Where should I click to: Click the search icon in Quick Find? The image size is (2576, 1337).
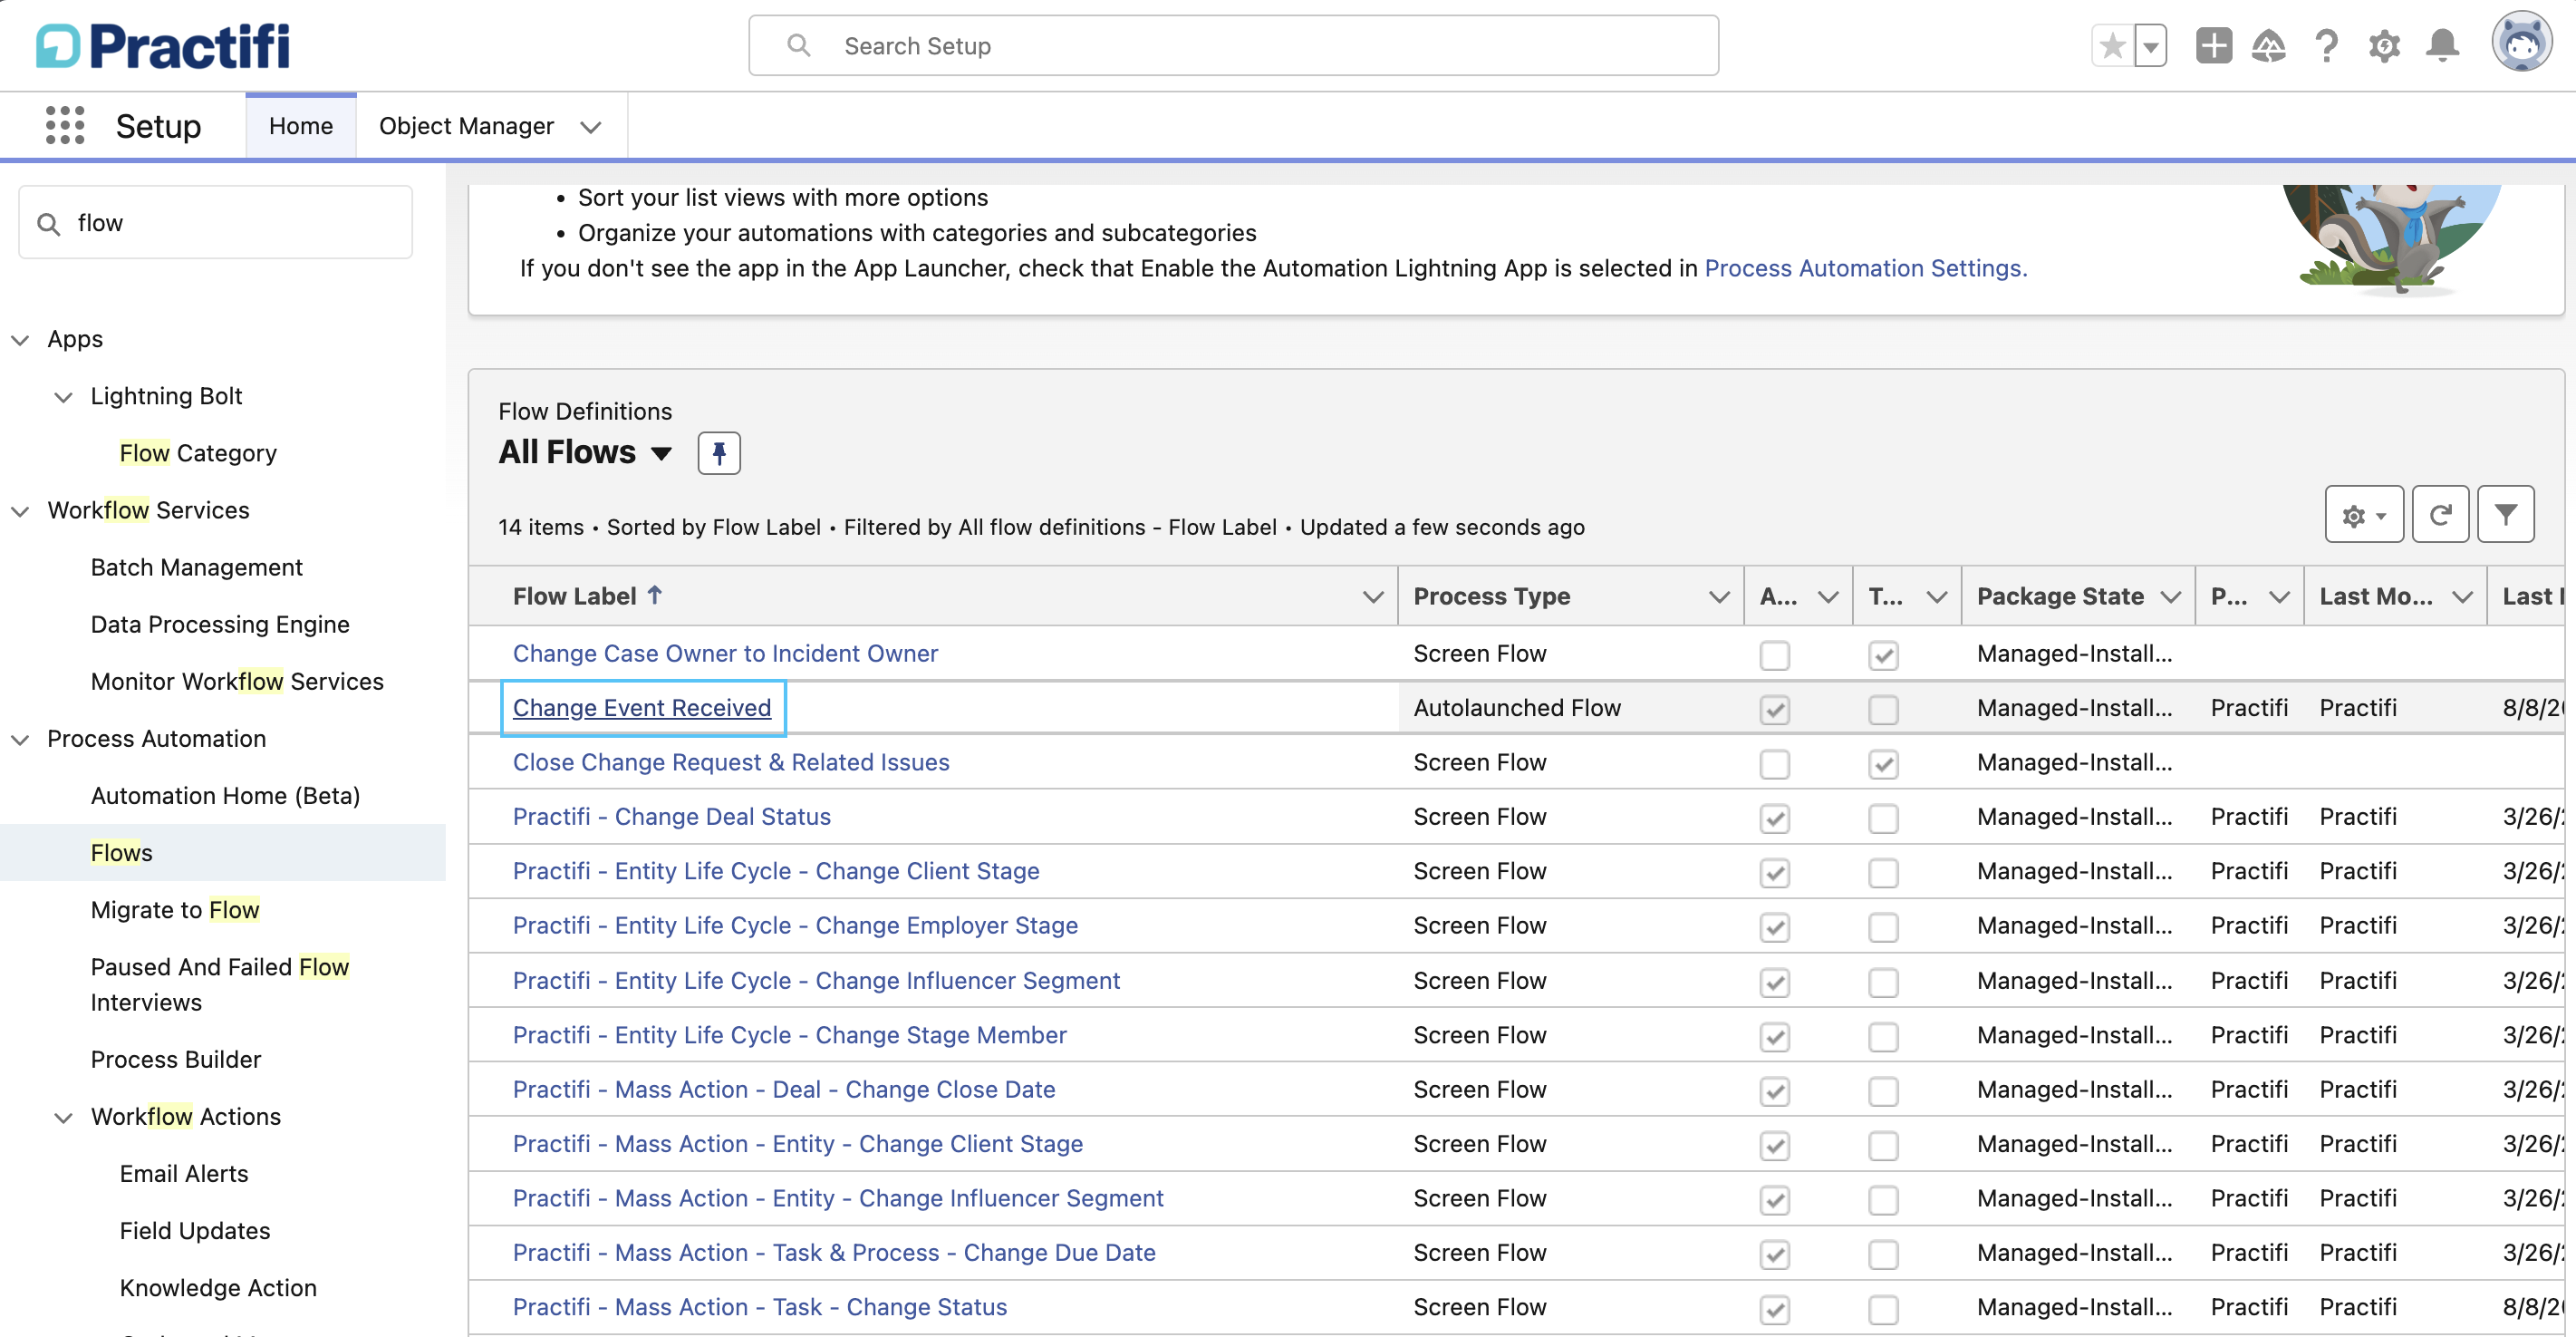pyautogui.click(x=49, y=223)
